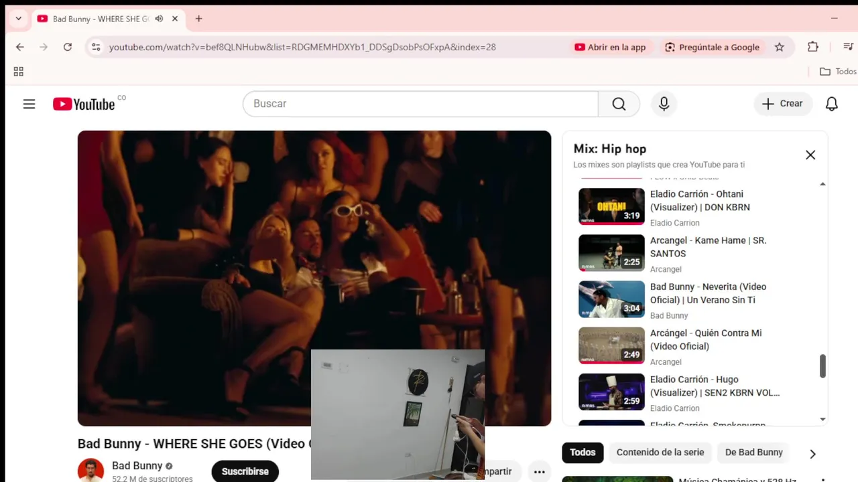858x482 pixels.
Task: Play Bad Bunny - Neverita thumbnail
Action: pyautogui.click(x=611, y=299)
